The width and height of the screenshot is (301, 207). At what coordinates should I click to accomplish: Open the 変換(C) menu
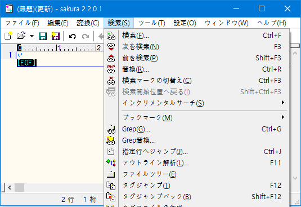tap(88, 23)
